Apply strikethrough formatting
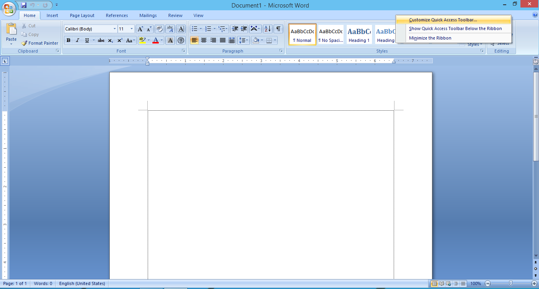Screen dimensions: 539x289 tap(101, 40)
